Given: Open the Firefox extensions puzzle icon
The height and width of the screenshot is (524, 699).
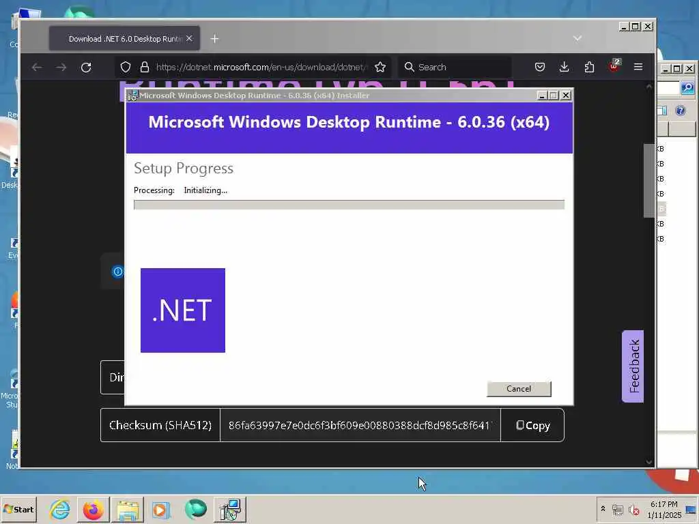Looking at the screenshot, I should 589,68.
